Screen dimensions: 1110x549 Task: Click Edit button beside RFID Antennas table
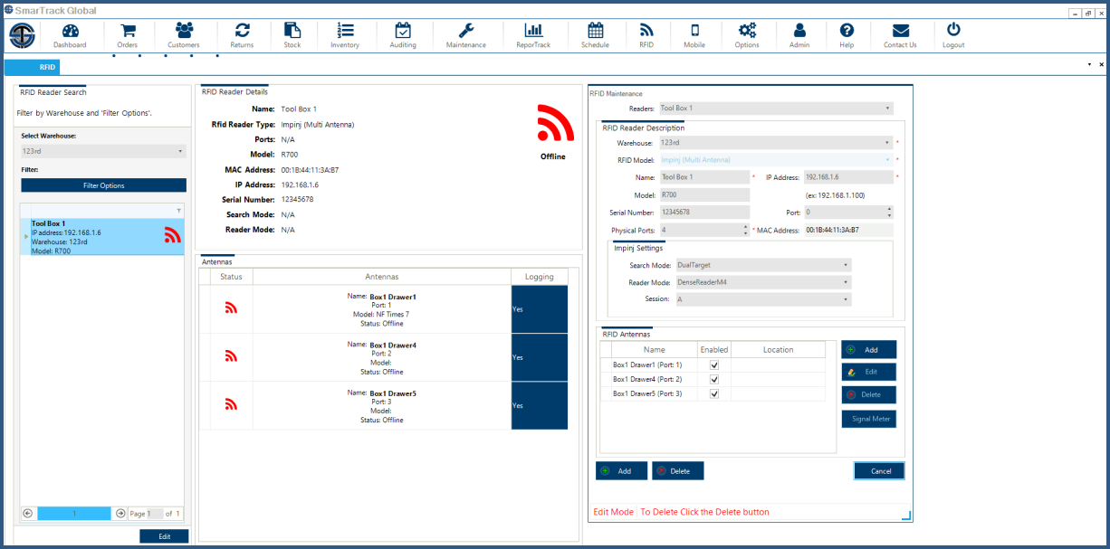click(868, 372)
